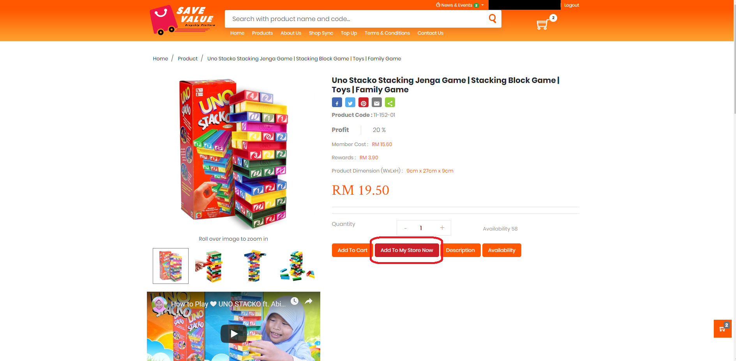Share product on Twitter
736x361 pixels.
tap(350, 102)
